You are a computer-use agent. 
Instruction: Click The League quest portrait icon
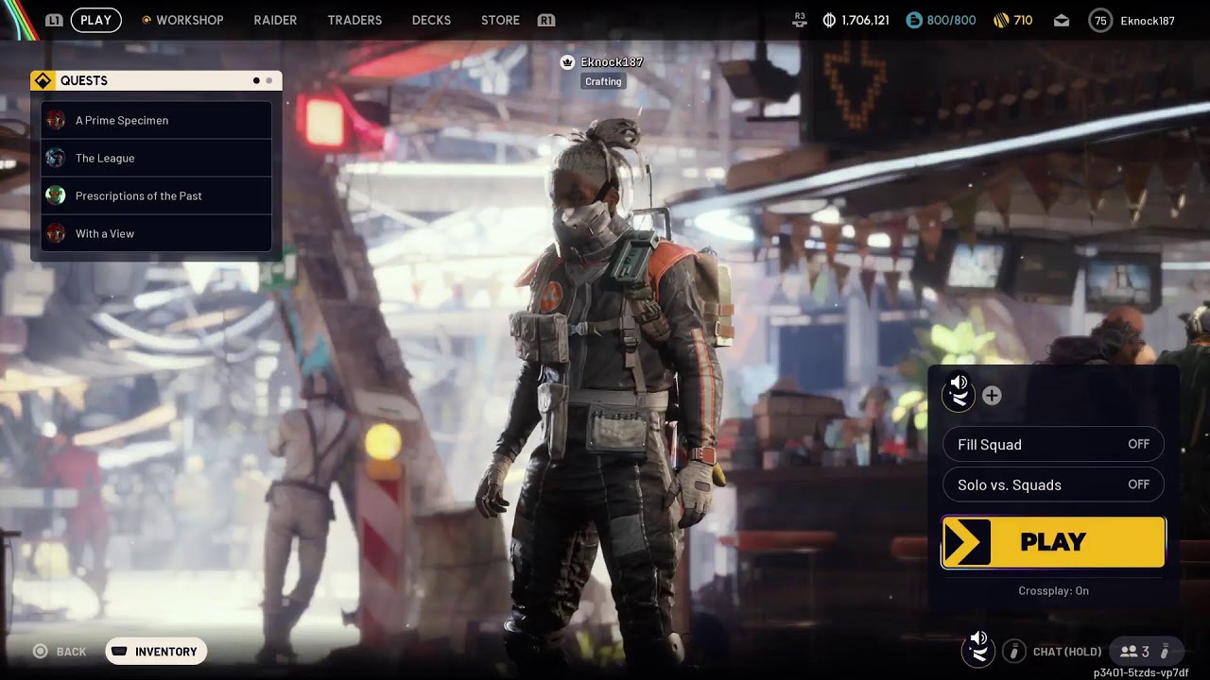click(56, 158)
